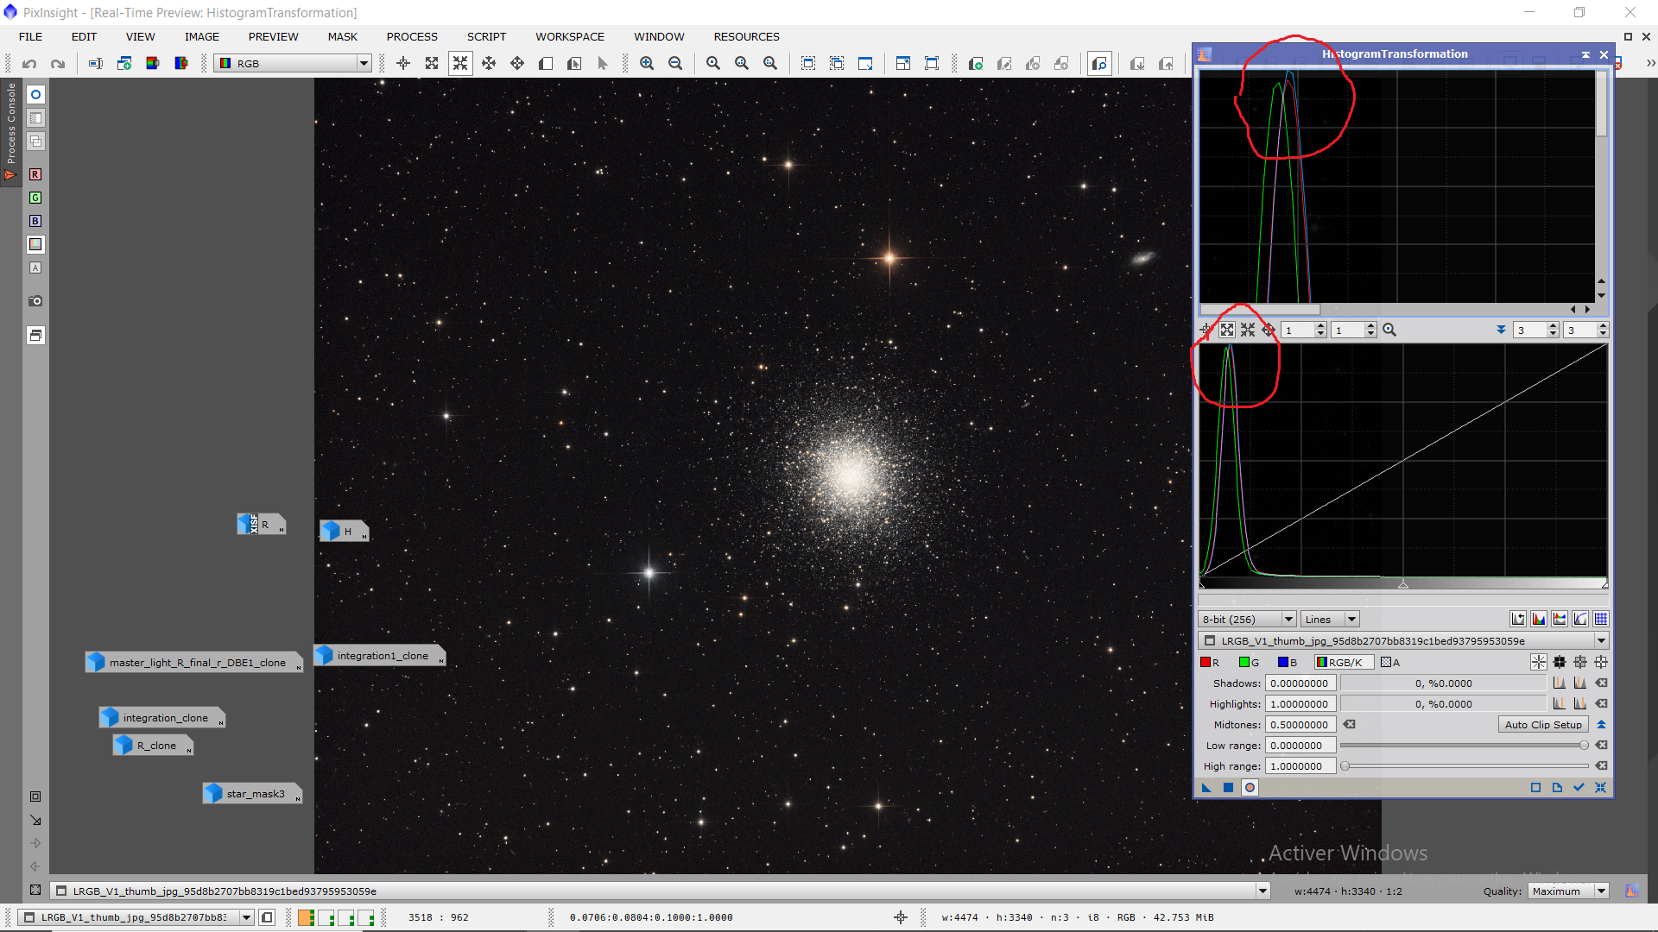Open the SCRIPT menu
Screen dimensions: 1658x932
486,36
